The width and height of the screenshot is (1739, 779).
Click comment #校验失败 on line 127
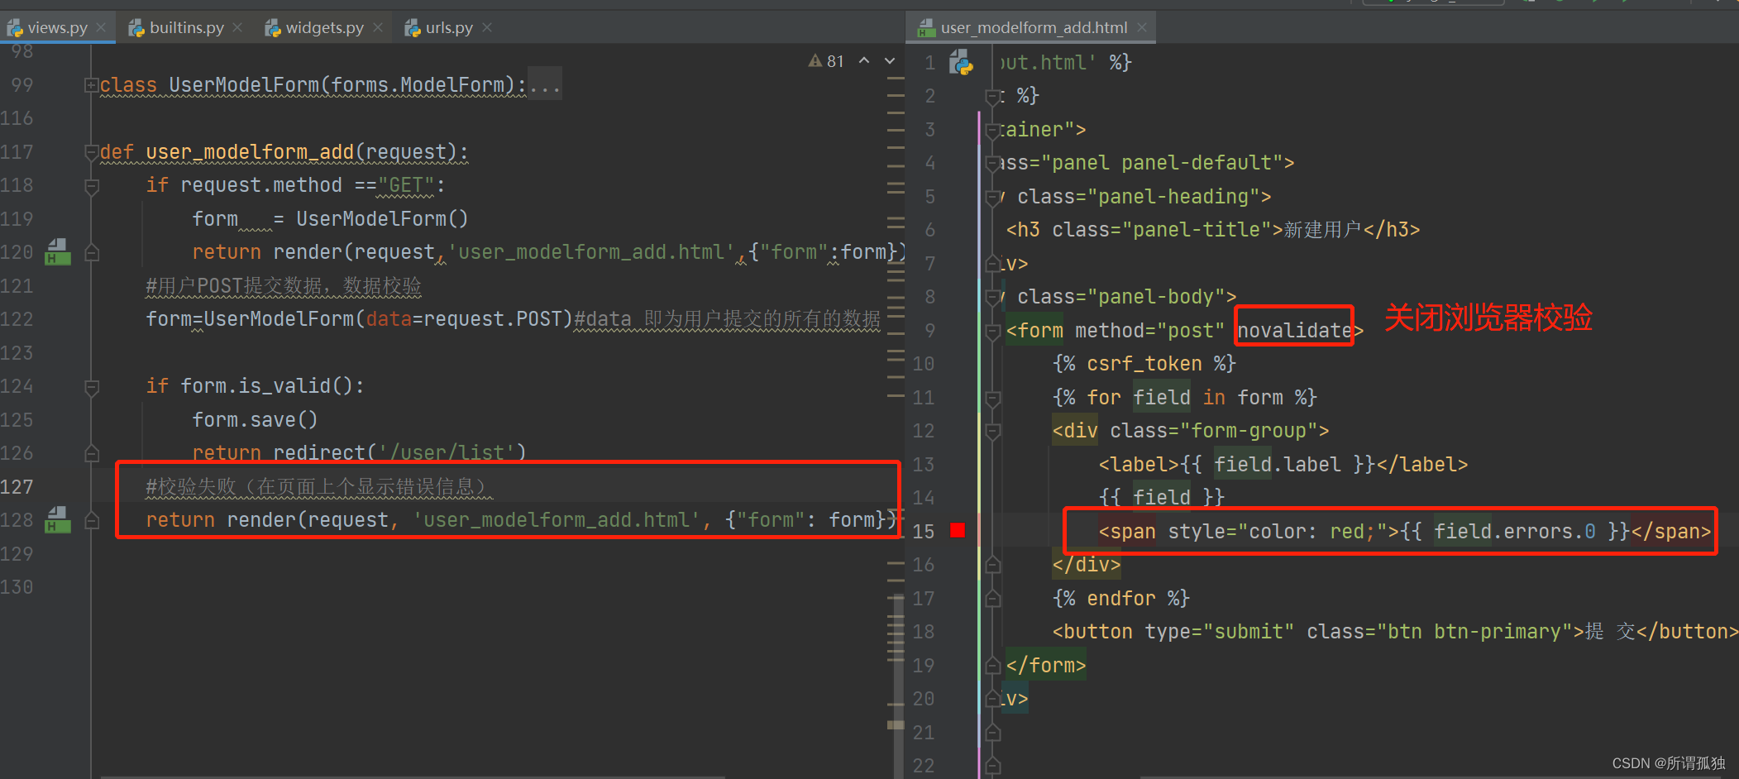[x=318, y=486]
